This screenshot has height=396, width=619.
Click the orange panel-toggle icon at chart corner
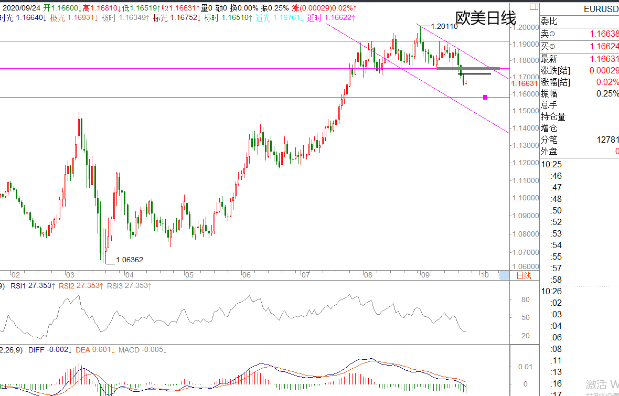[x=533, y=7]
